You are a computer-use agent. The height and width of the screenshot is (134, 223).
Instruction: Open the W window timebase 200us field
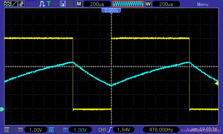[x=166, y=4]
